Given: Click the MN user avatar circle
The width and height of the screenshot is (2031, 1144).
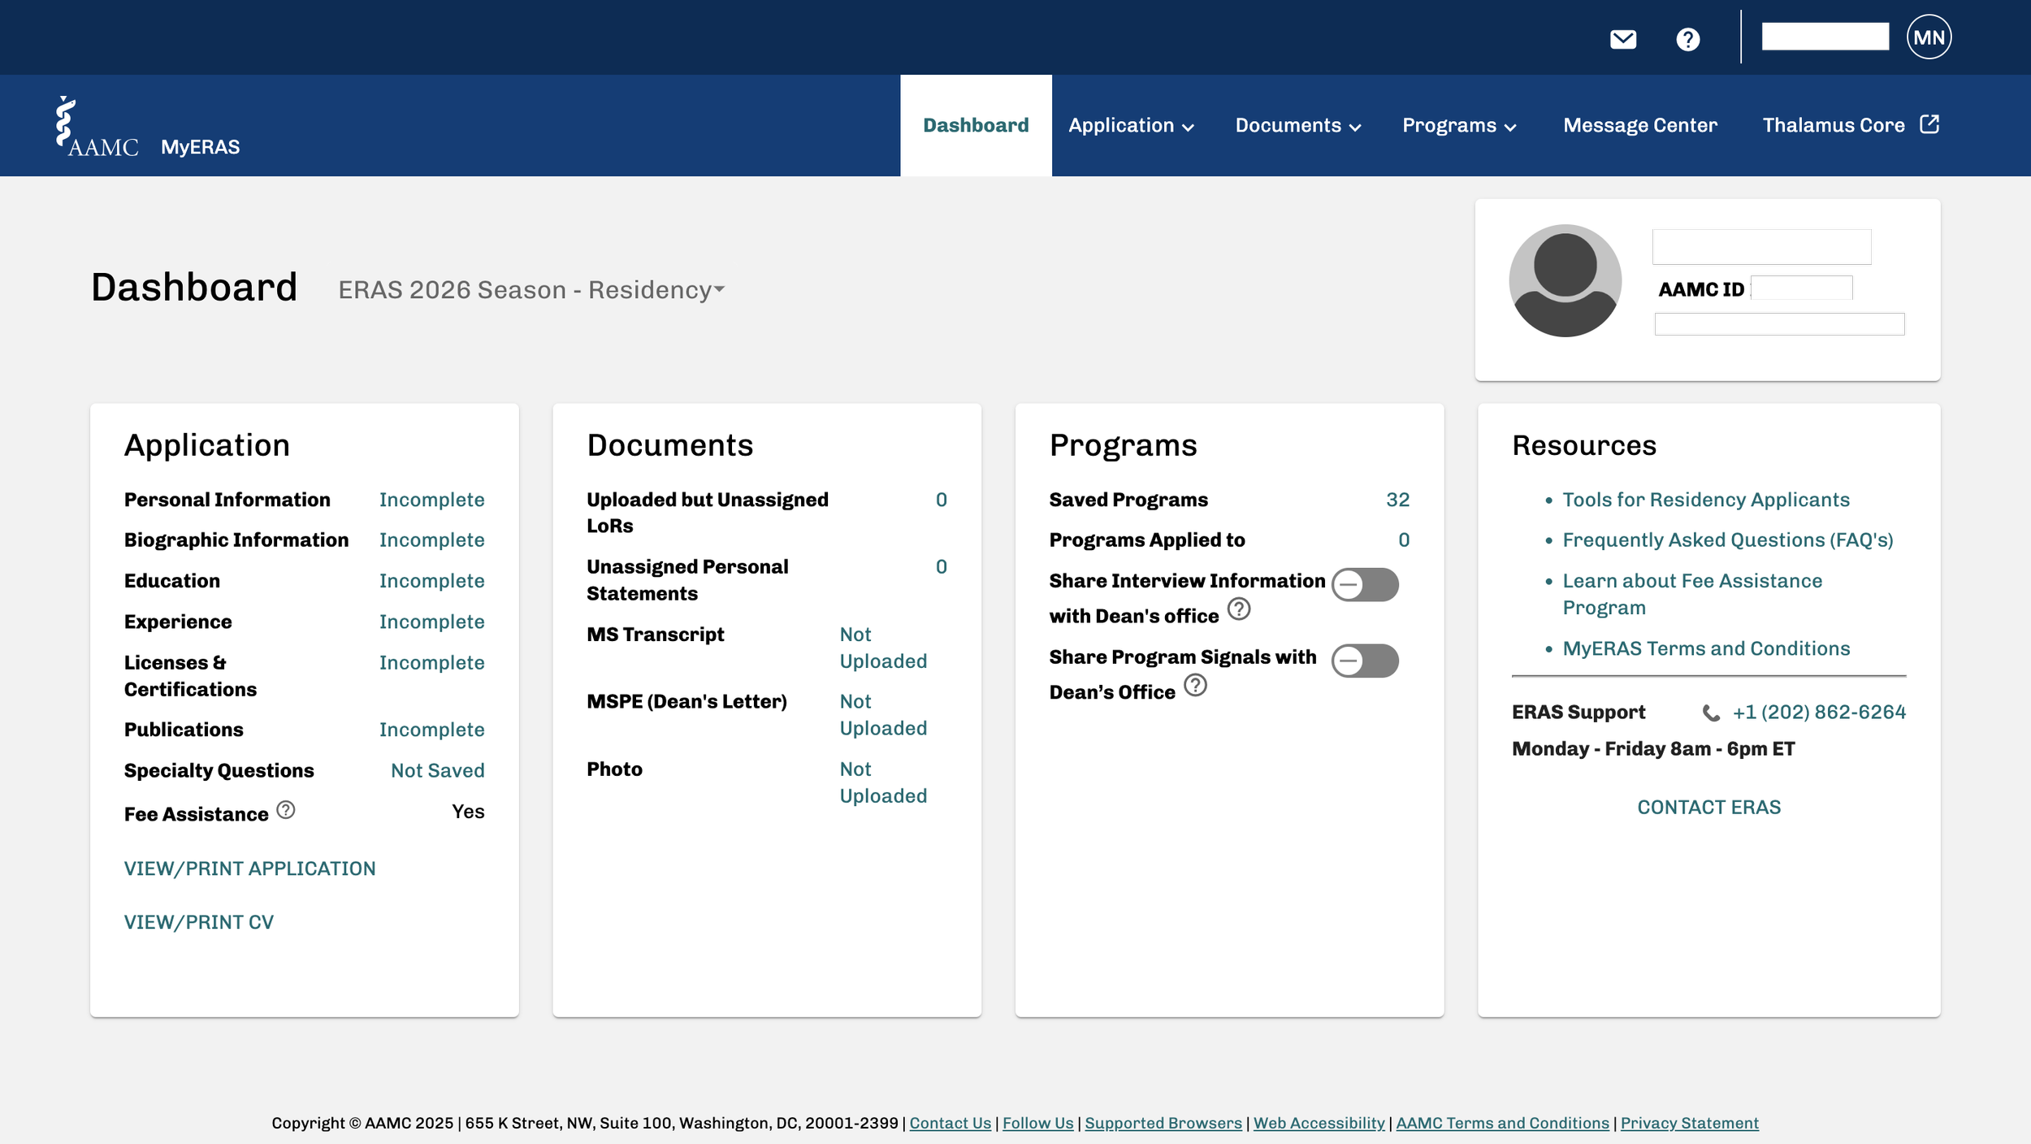Looking at the screenshot, I should tap(1929, 37).
